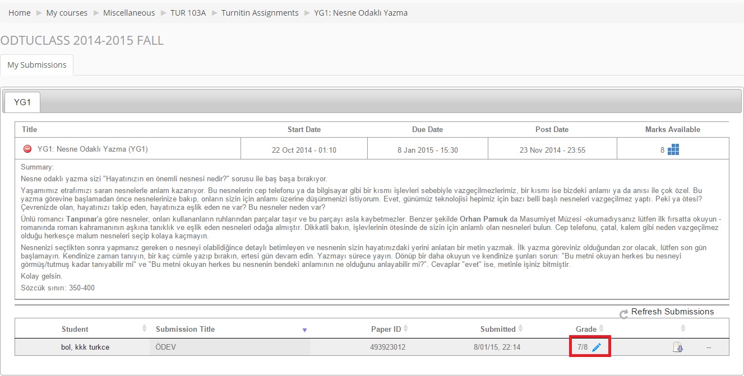
Task: Open the ÖDEV submission title
Action: pos(166,347)
